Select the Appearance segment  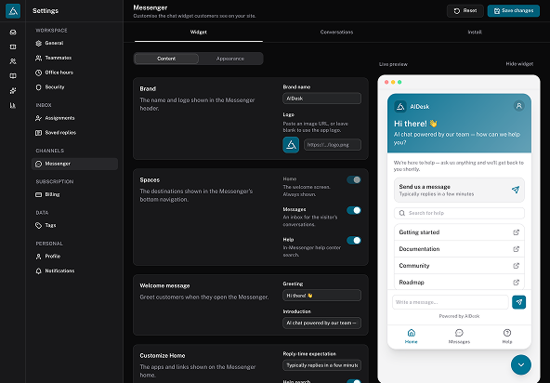tap(230, 59)
